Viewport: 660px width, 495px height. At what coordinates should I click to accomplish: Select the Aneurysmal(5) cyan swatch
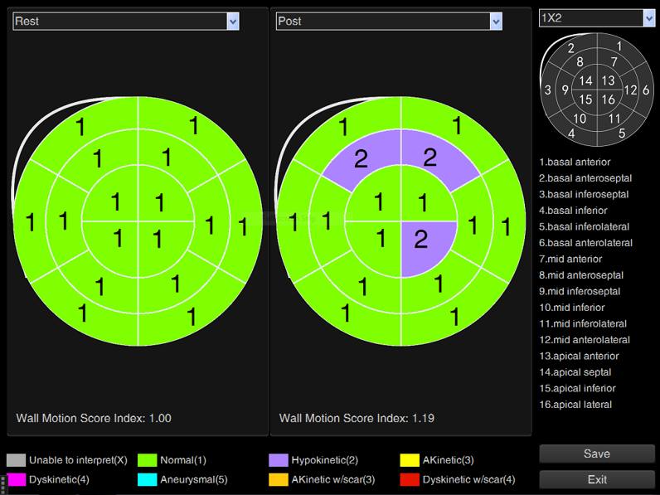coord(147,479)
